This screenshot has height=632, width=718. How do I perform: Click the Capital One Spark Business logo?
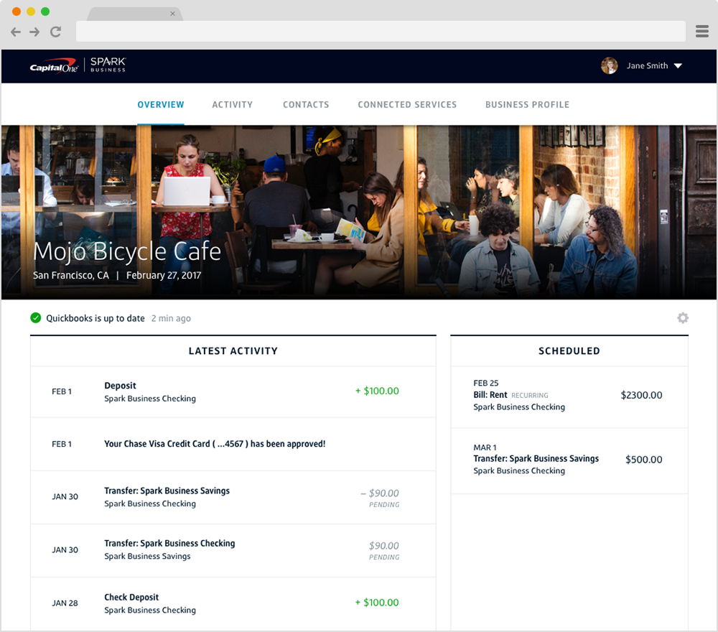78,65
